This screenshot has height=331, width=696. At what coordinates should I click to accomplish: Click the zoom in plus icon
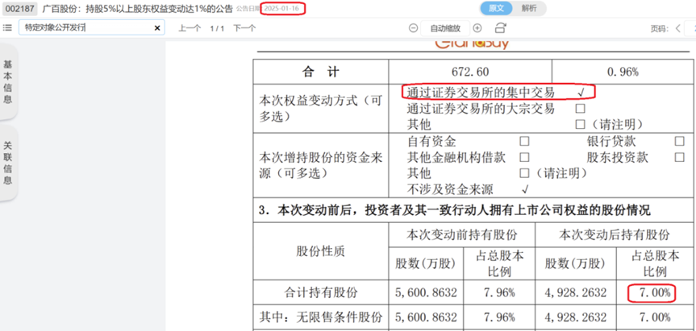[x=477, y=28]
